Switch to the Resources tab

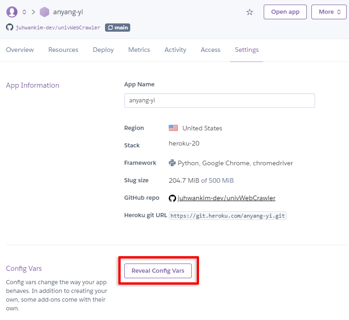tap(63, 50)
